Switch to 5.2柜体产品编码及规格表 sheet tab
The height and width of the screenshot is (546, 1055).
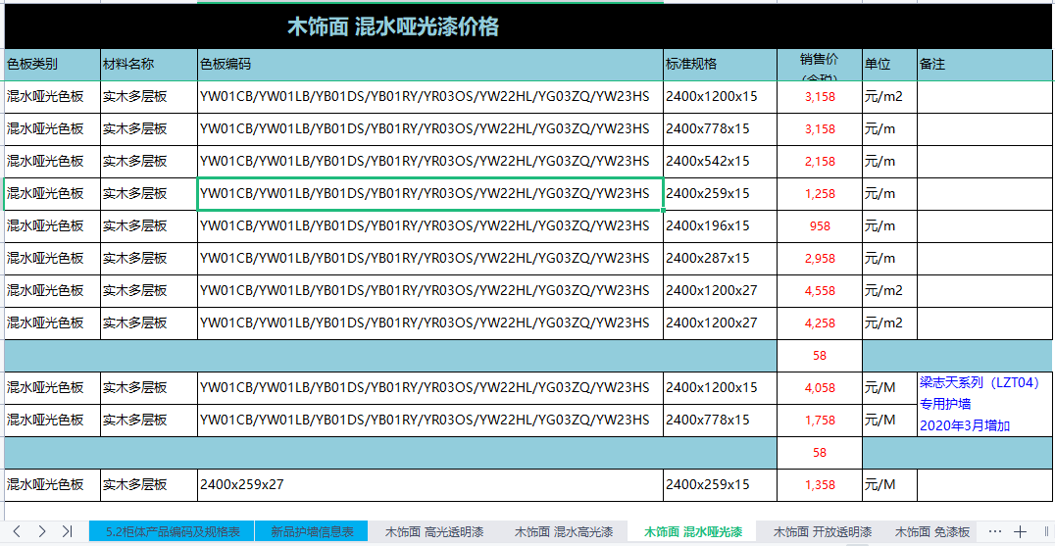[x=172, y=532]
